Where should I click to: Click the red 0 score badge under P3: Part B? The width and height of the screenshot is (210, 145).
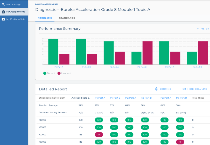180,142
